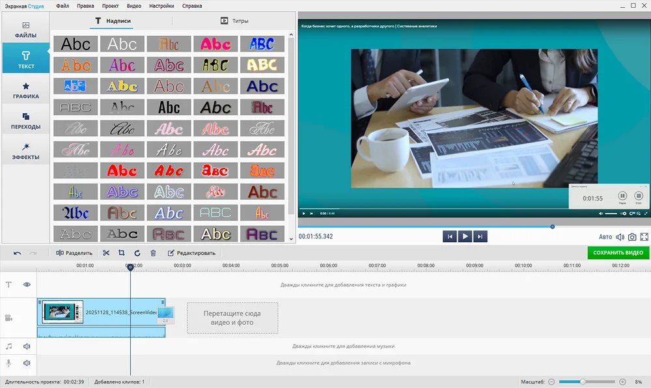Open the Проект menu
651x388 pixels.
tap(109, 6)
